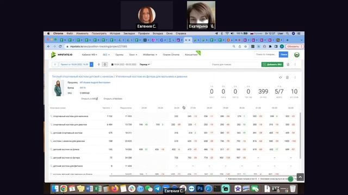This screenshot has height=195, width=348.
Task: Click the product thumbnail image
Action: pyautogui.click(x=58, y=88)
